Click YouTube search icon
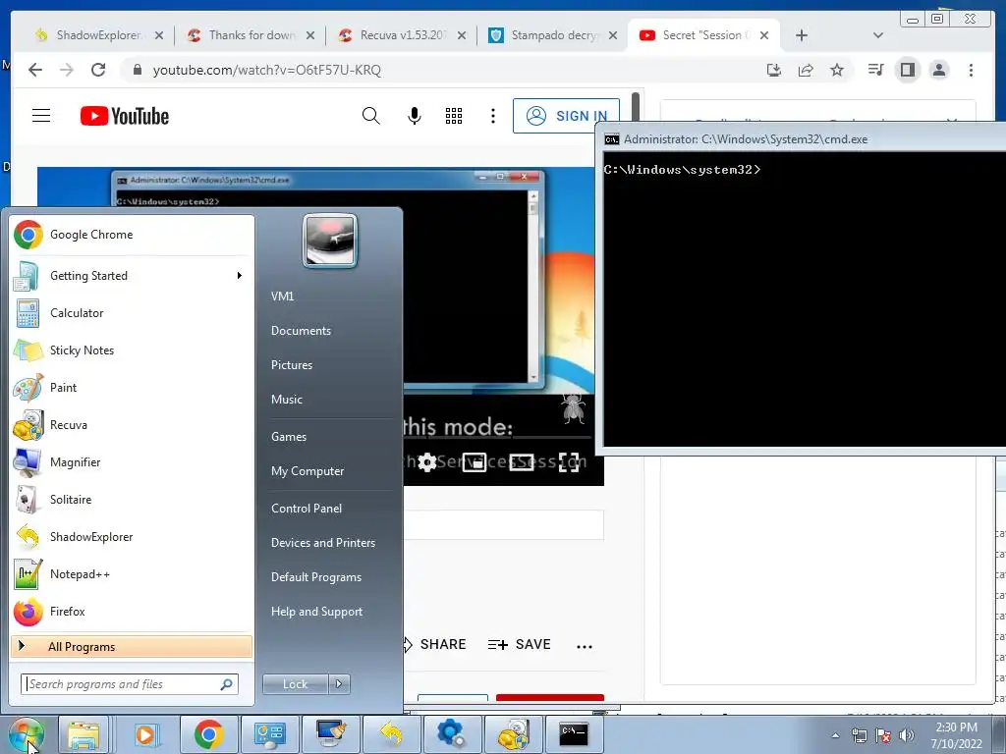 [370, 116]
